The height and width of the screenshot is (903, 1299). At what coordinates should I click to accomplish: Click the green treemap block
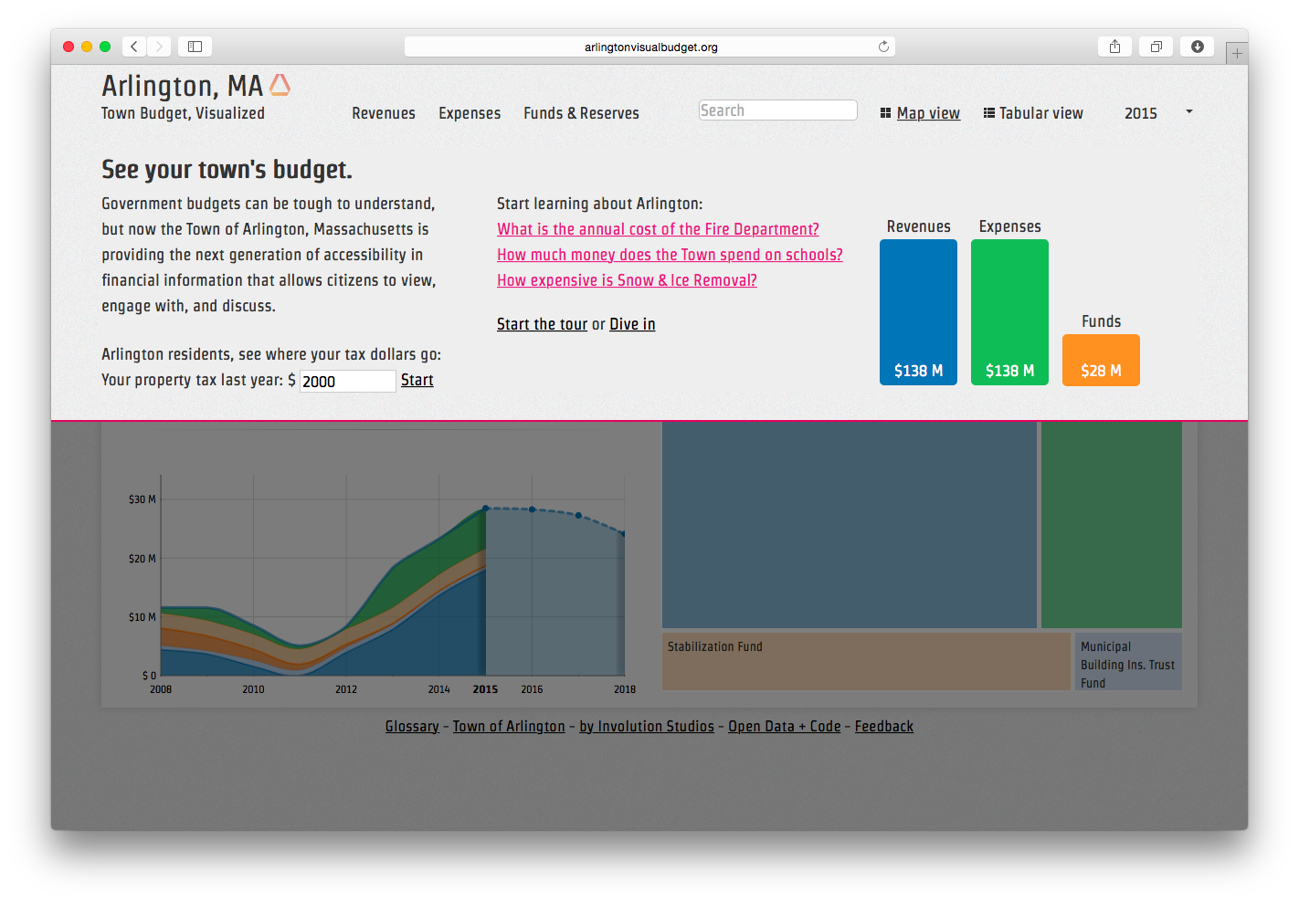pyautogui.click(x=1112, y=524)
